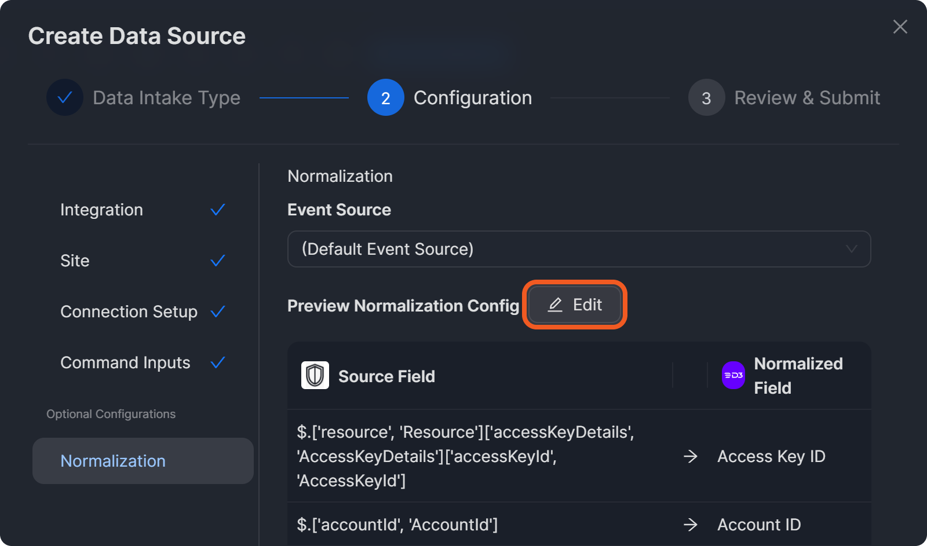Image resolution: width=927 pixels, height=546 pixels.
Task: Click the Event Source dropdown chevron
Action: click(851, 249)
